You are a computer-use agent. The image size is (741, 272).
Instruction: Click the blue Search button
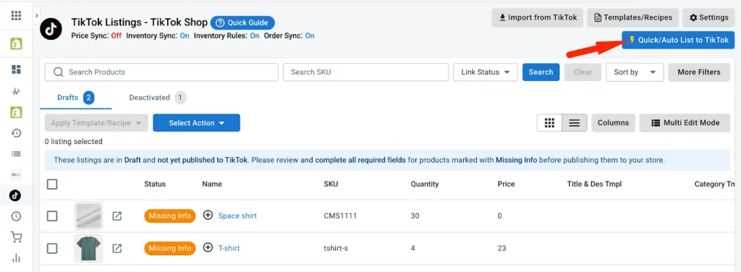click(541, 72)
